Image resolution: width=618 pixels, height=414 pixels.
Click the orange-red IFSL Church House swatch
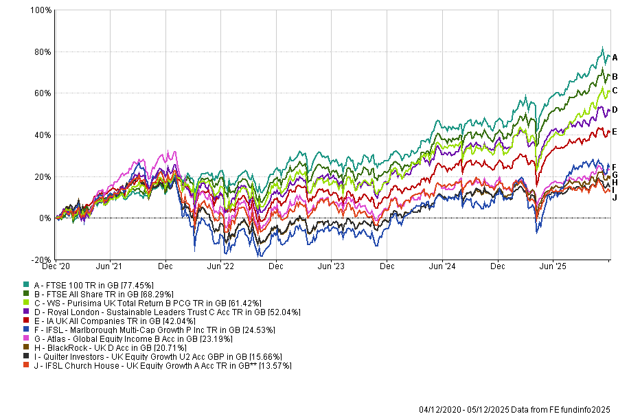pos(26,366)
